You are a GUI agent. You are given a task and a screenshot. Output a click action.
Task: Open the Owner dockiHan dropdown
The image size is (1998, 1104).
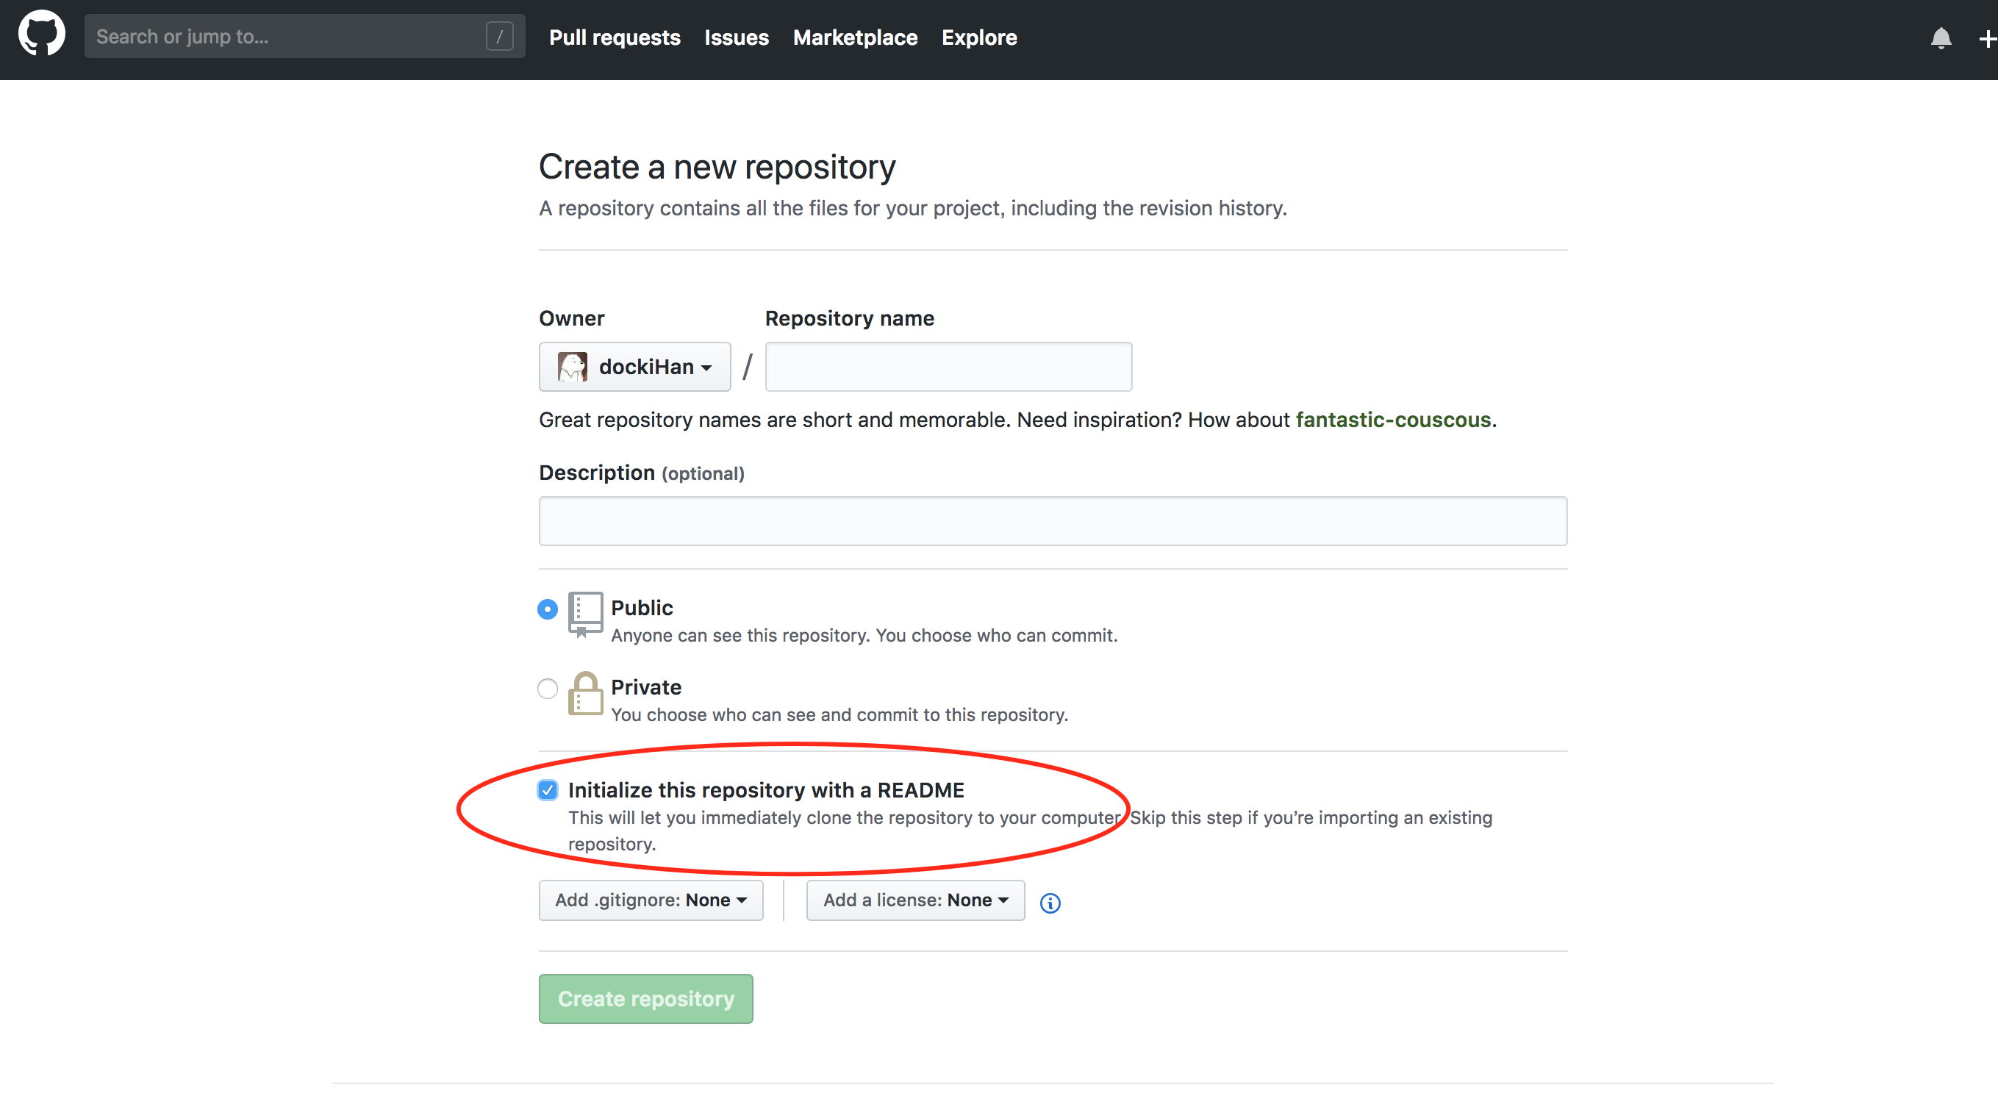(x=634, y=367)
